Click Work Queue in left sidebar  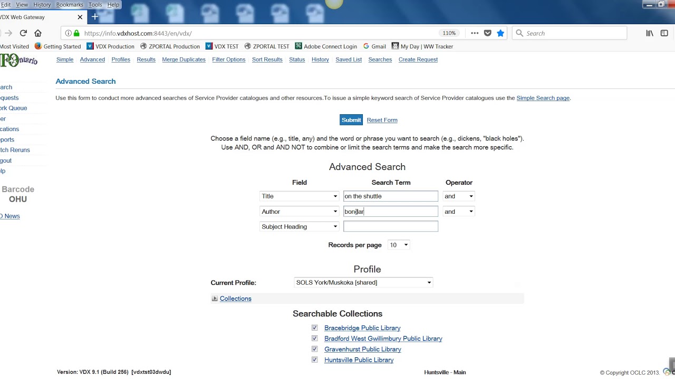pos(13,108)
